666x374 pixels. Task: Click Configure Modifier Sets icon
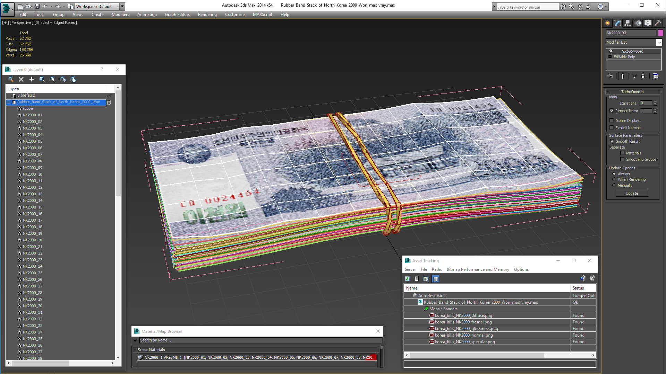(x=655, y=76)
